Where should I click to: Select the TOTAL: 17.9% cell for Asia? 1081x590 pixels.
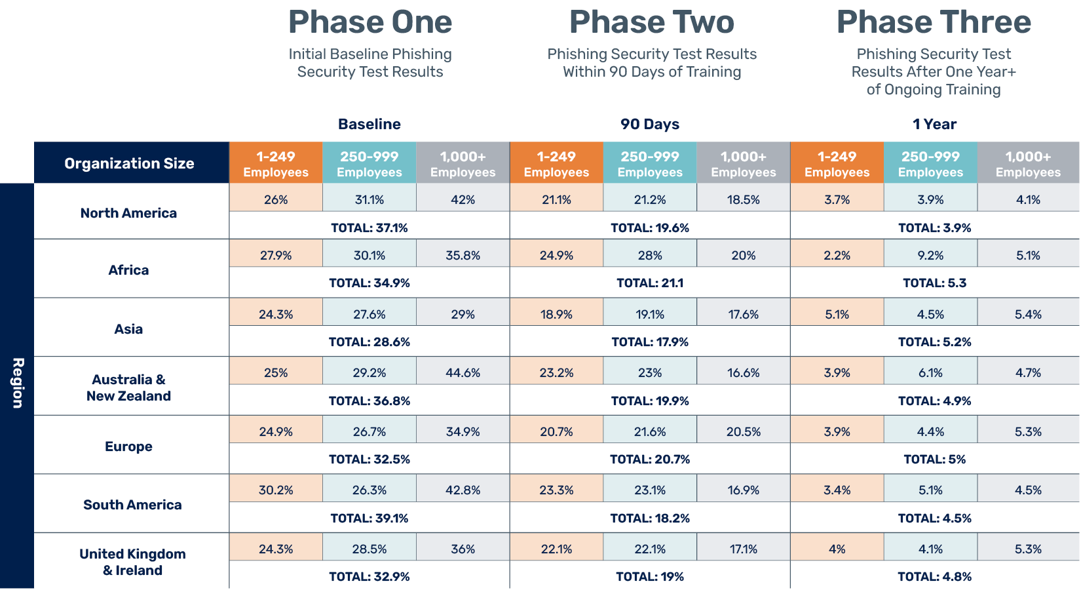tap(650, 342)
